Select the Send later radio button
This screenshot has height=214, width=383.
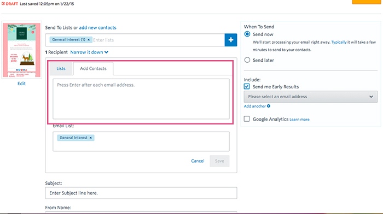pyautogui.click(x=247, y=60)
